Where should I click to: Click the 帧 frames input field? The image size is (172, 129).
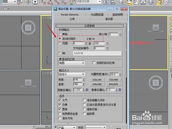pyautogui.click(x=97, y=53)
